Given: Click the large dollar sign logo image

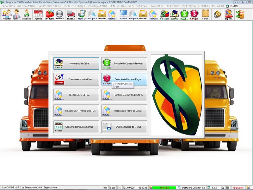Looking at the screenshot, I should [x=177, y=95].
